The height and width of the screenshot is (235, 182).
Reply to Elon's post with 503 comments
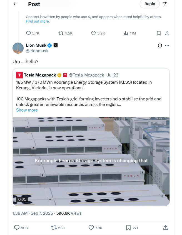(x=17, y=227)
